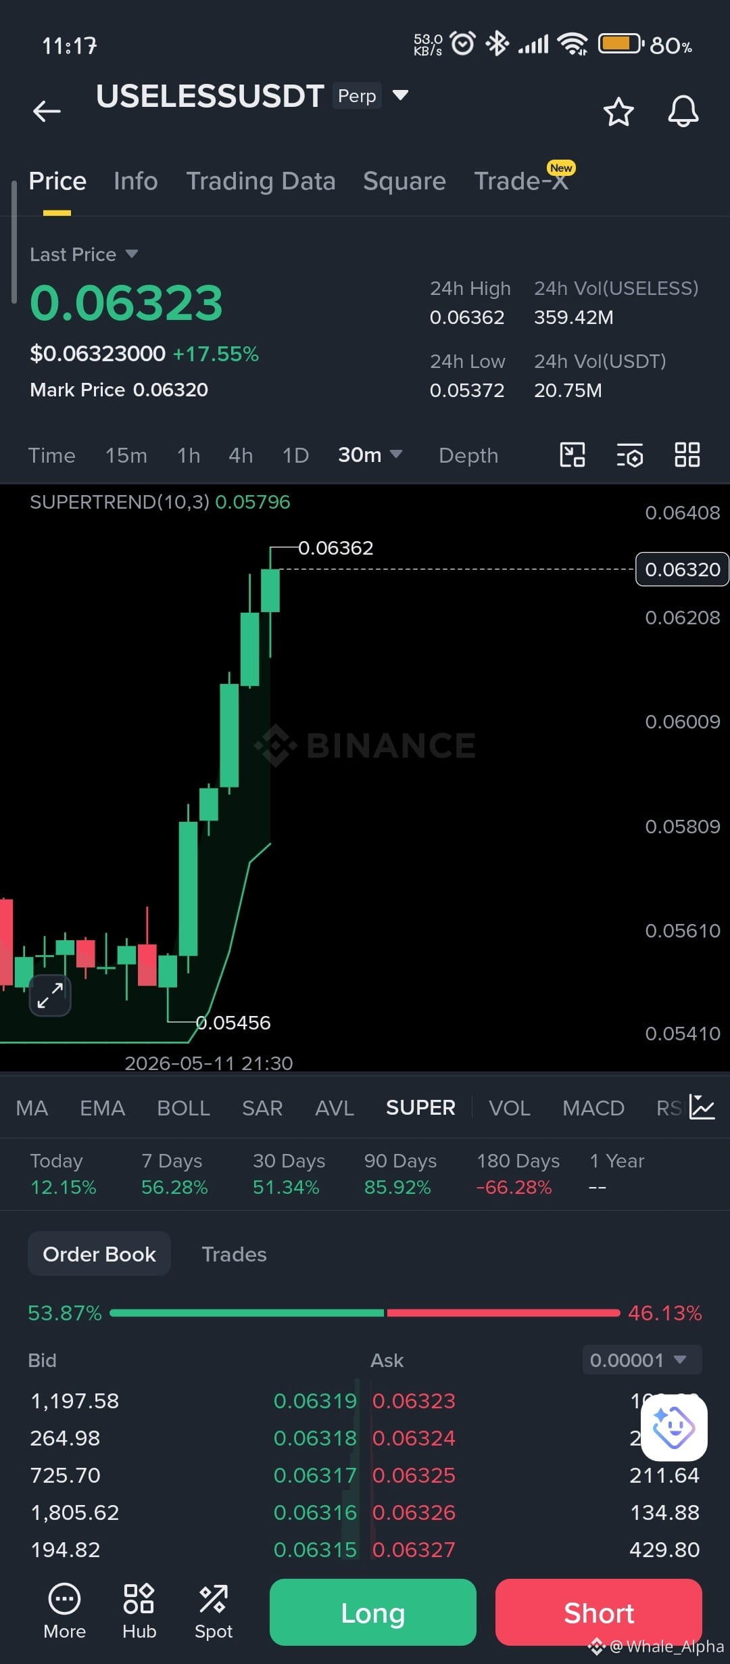The width and height of the screenshot is (730, 1664).
Task: Open the Info tab
Action: pyautogui.click(x=136, y=181)
